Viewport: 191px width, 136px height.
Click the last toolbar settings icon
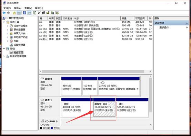[57, 13]
